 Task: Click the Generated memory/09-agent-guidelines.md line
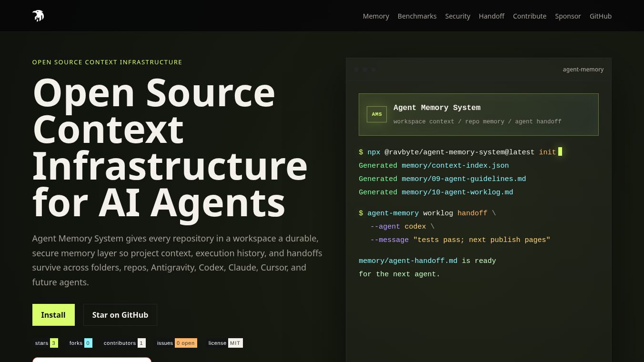[x=442, y=179]
